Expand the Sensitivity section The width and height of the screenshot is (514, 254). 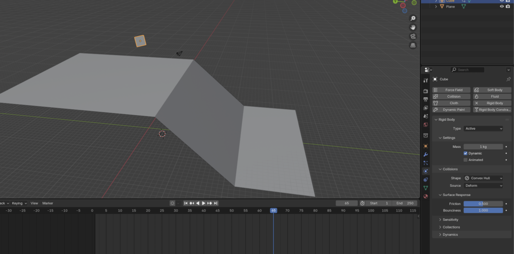point(450,220)
